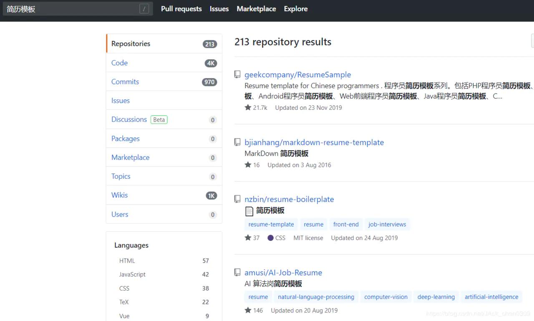Image resolution: width=534 pixels, height=321 pixels.
Task: Open the geekcompany/ResumeSample repository link
Action: click(297, 75)
